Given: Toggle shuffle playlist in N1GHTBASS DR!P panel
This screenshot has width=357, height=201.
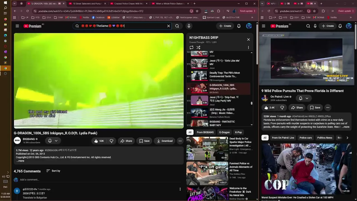Looking at the screenshot, I should 198,47.
